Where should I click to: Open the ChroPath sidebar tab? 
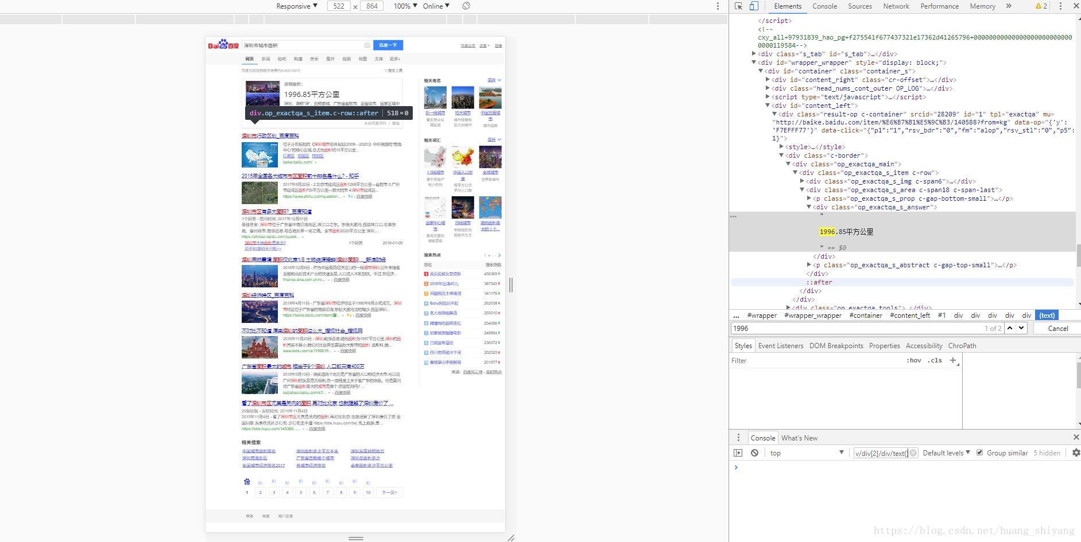pos(962,345)
